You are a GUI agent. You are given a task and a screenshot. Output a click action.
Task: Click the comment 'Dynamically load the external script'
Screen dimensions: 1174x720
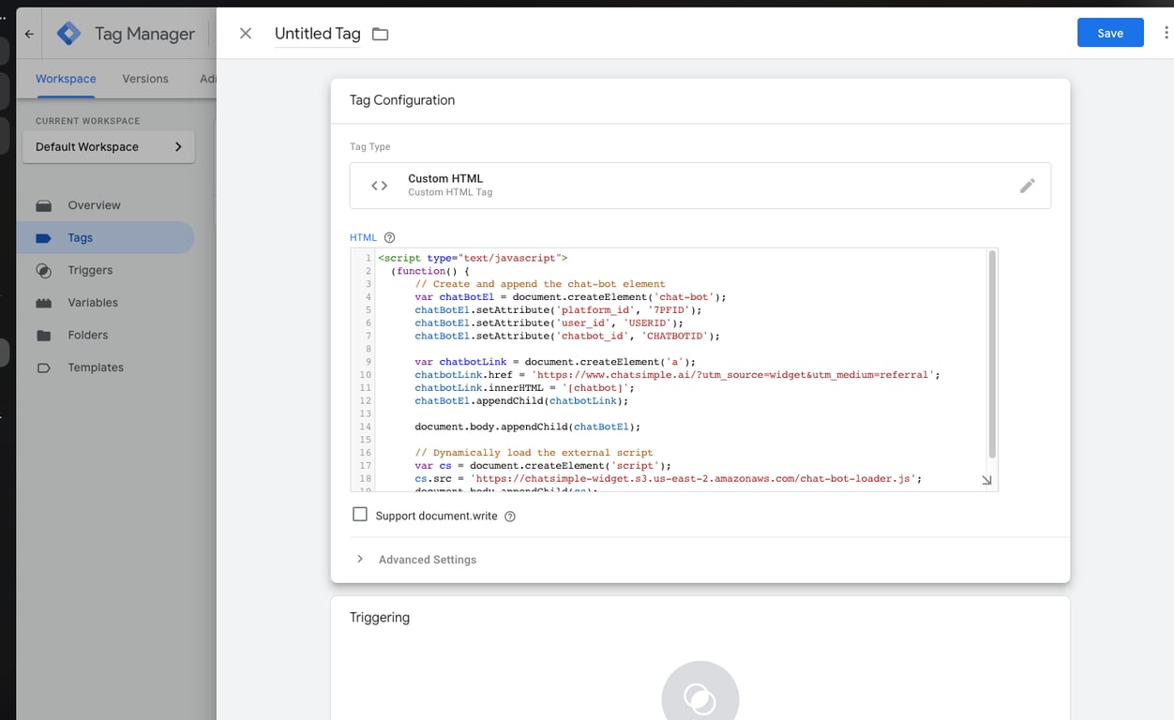pyautogui.click(x=534, y=453)
